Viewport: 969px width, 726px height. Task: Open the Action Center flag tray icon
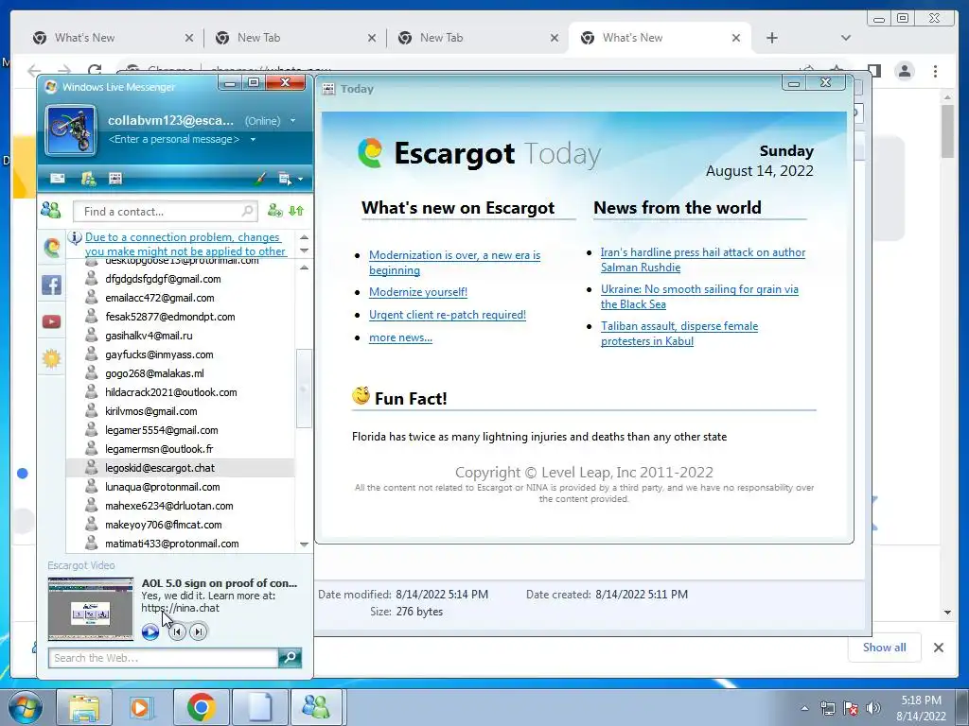point(851,708)
